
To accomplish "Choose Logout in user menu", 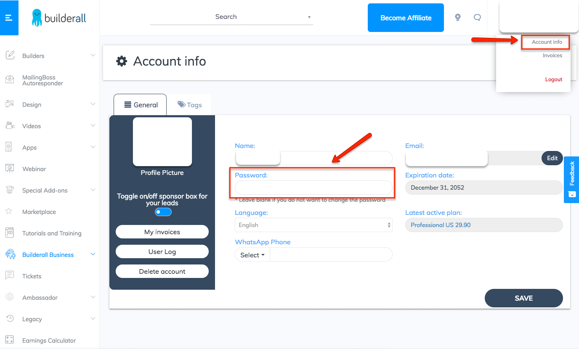I will tap(553, 79).
